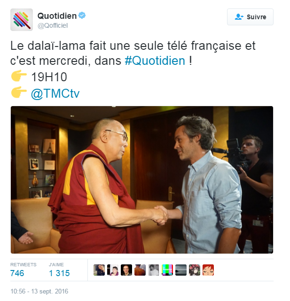The height and width of the screenshot is (301, 290).
Task: Open the fifth liker black-and-white portrait avatar
Action: coord(154,270)
